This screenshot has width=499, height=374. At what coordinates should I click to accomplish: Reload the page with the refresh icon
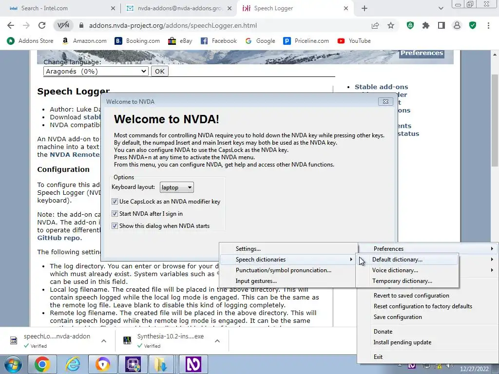pyautogui.click(x=42, y=25)
